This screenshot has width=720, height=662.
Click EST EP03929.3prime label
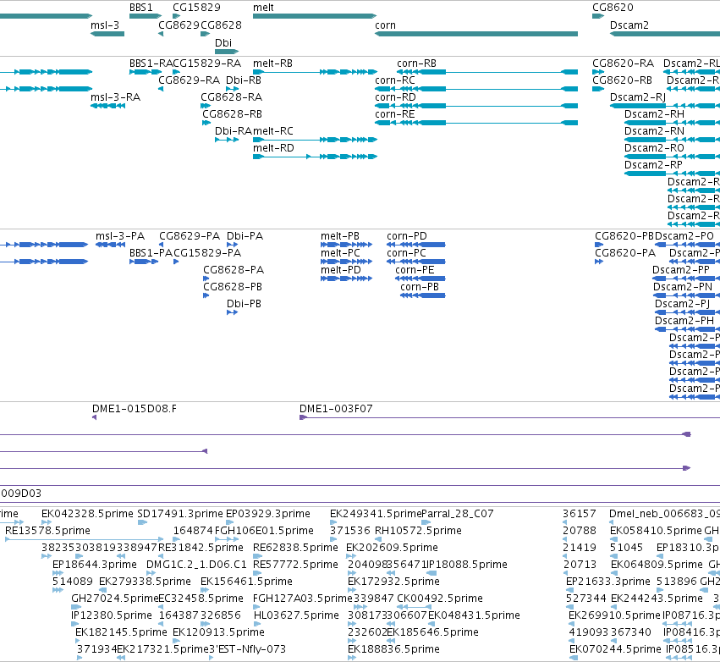point(268,514)
